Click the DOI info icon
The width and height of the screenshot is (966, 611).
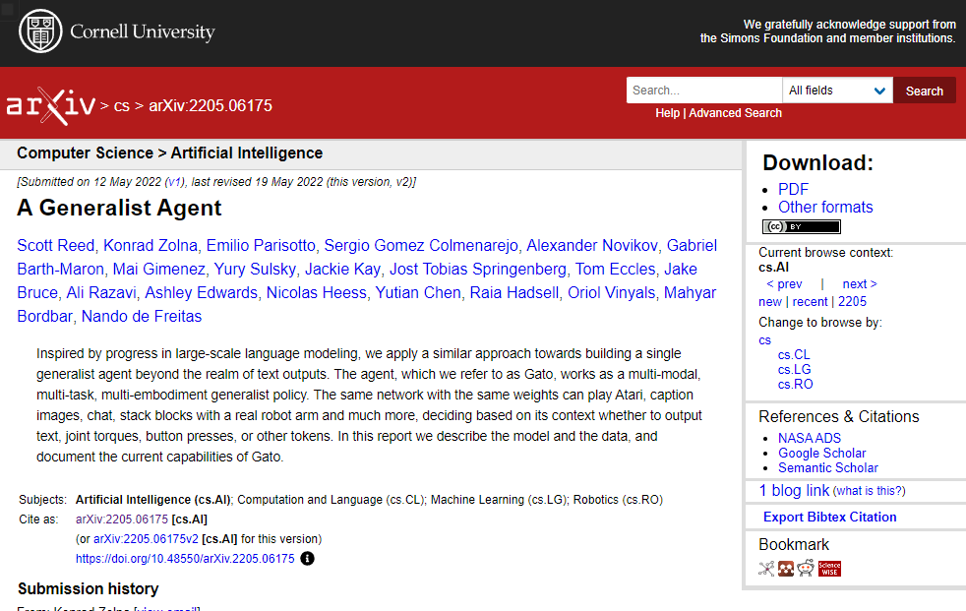tap(307, 559)
